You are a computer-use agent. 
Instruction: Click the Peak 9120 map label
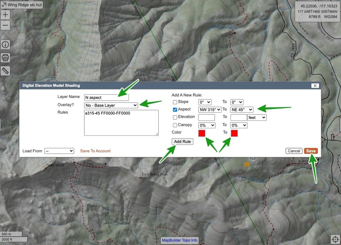coord(55,165)
